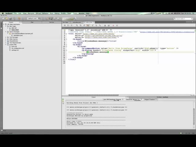
Task: Click the Next Bookmark editor icon
Action: (96, 25)
